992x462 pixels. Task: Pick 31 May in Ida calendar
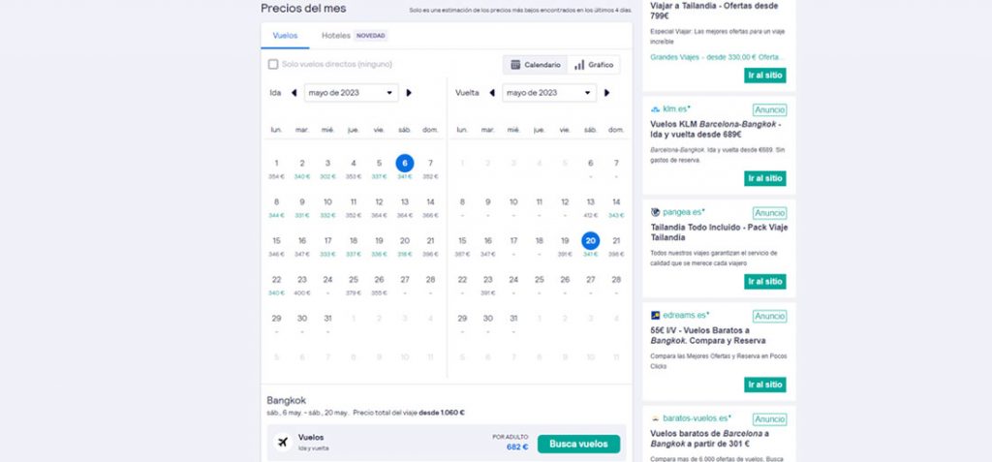327,323
